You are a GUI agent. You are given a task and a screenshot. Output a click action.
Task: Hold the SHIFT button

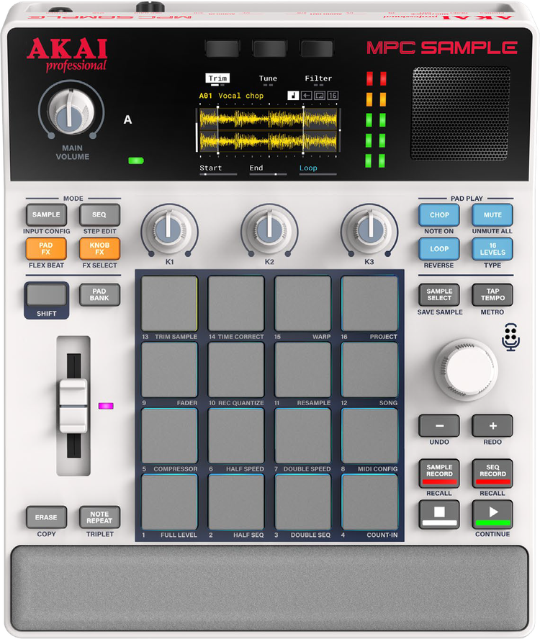pos(46,295)
